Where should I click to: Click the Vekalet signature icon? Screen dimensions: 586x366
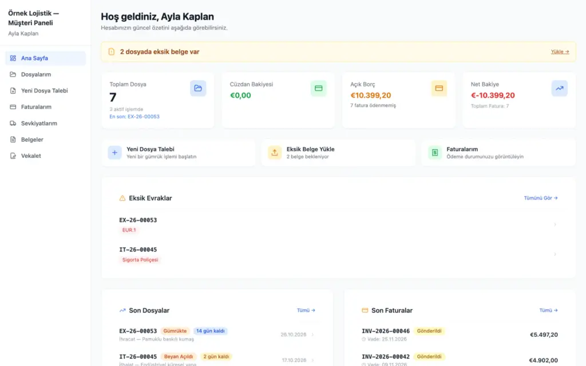pos(13,156)
